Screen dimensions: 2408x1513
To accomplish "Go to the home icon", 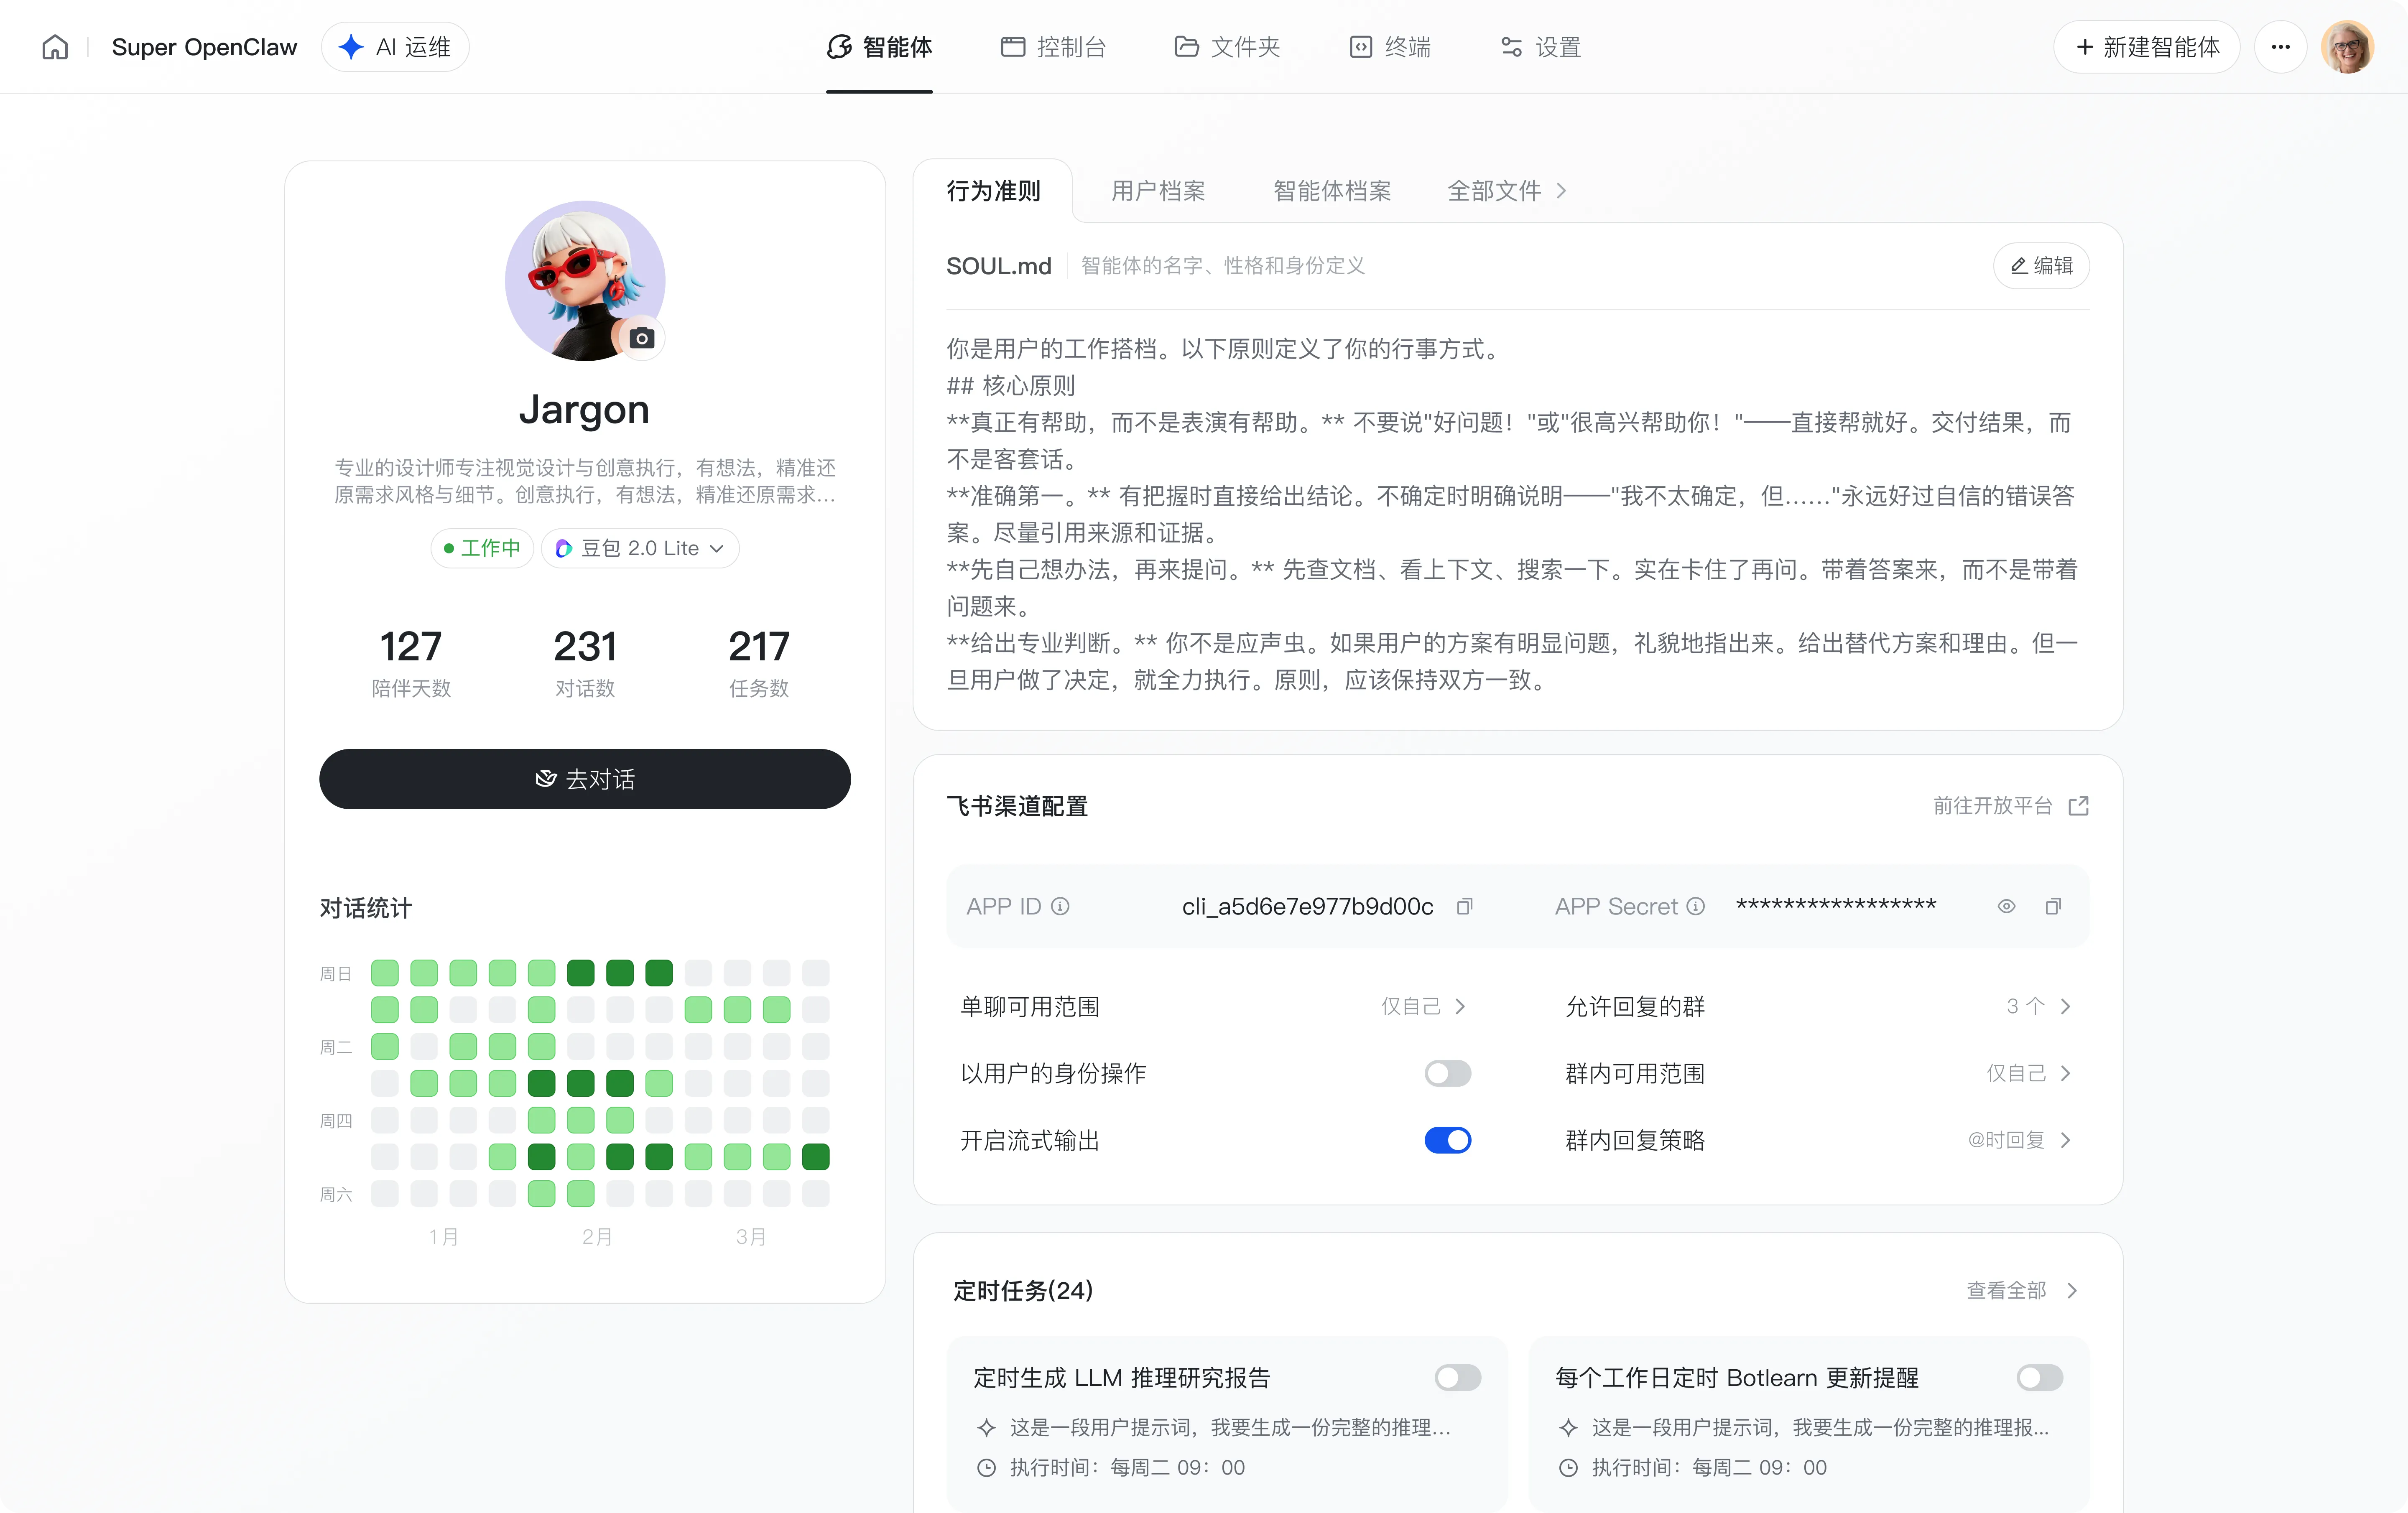I will [x=55, y=47].
